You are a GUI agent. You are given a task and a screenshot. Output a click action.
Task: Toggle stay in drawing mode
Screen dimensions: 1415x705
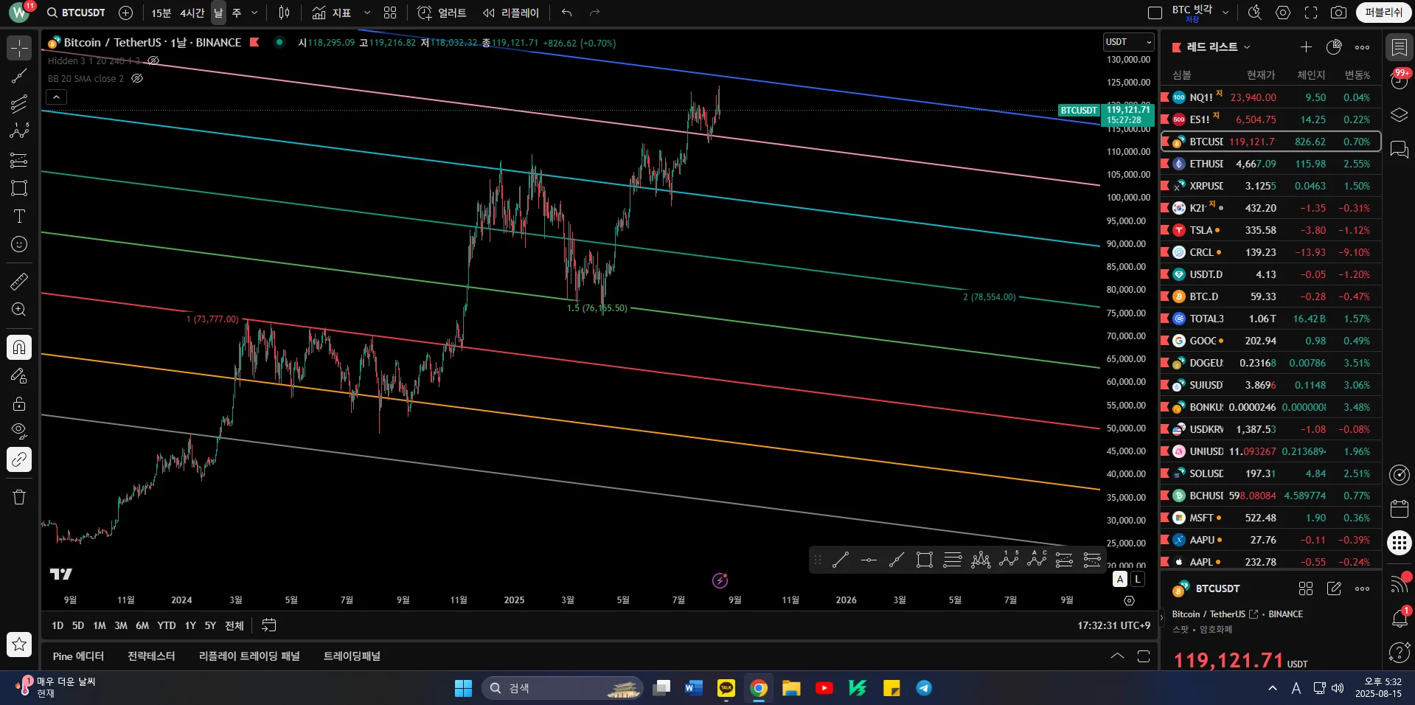(19, 376)
